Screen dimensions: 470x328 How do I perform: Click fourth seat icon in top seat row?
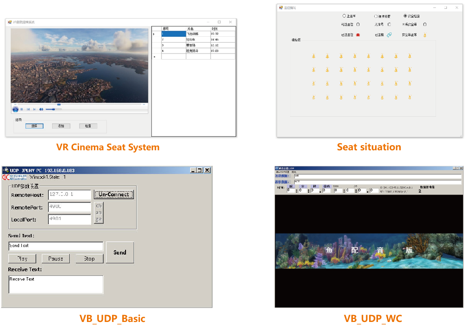[x=355, y=56]
